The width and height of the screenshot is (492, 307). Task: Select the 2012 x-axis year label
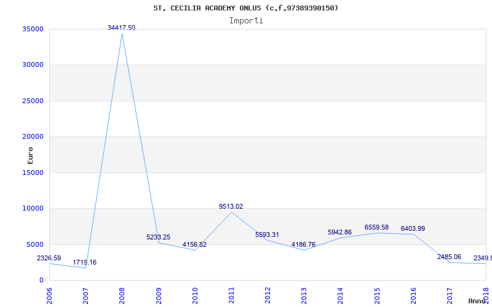(x=268, y=296)
